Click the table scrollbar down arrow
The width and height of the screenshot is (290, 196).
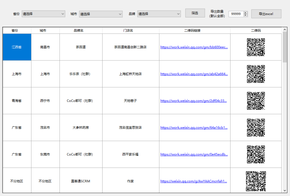tap(285, 191)
